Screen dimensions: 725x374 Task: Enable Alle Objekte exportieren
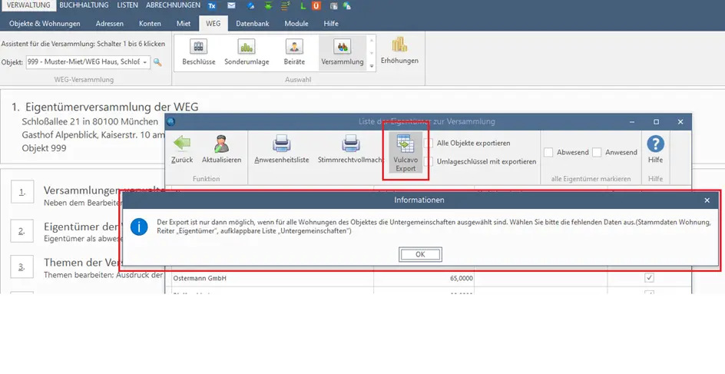coord(429,144)
